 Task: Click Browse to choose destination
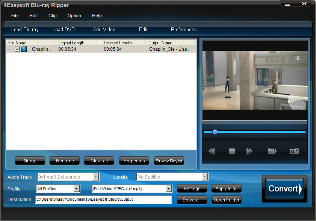coord(192,200)
